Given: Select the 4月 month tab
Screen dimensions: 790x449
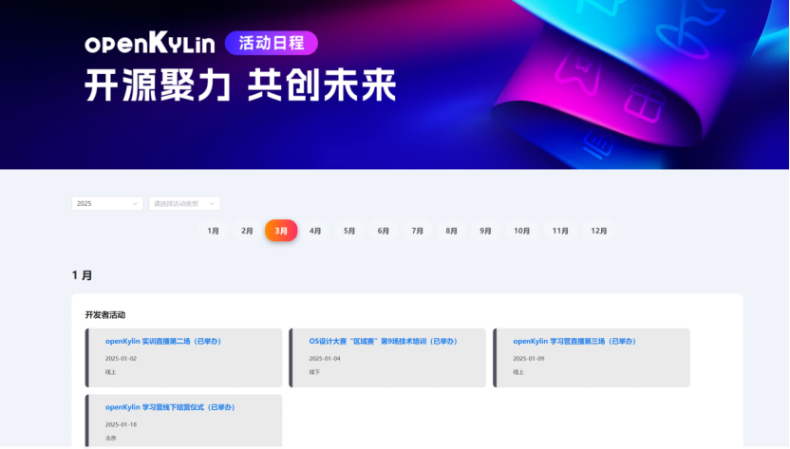Looking at the screenshot, I should (315, 231).
